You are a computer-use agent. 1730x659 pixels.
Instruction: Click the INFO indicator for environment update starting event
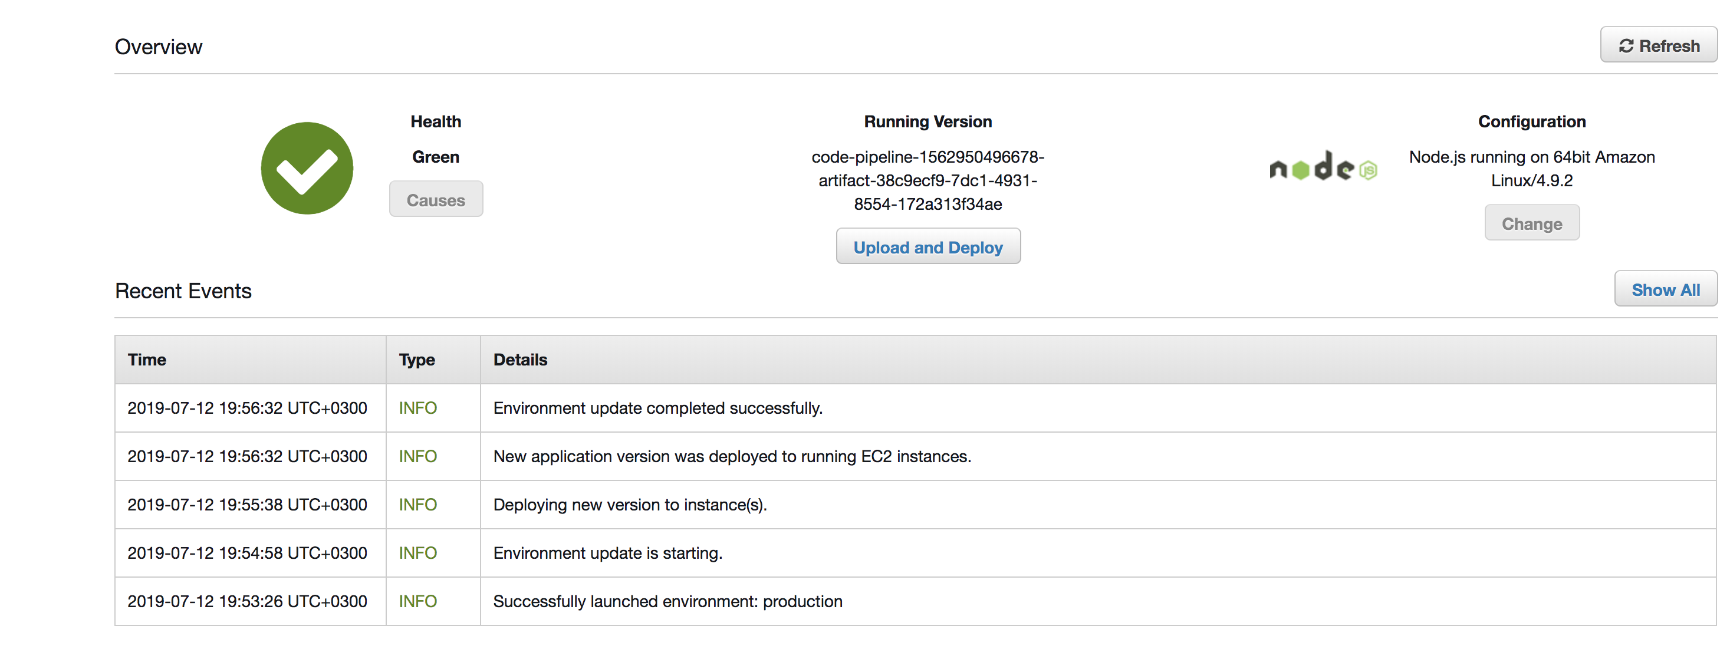click(x=417, y=552)
